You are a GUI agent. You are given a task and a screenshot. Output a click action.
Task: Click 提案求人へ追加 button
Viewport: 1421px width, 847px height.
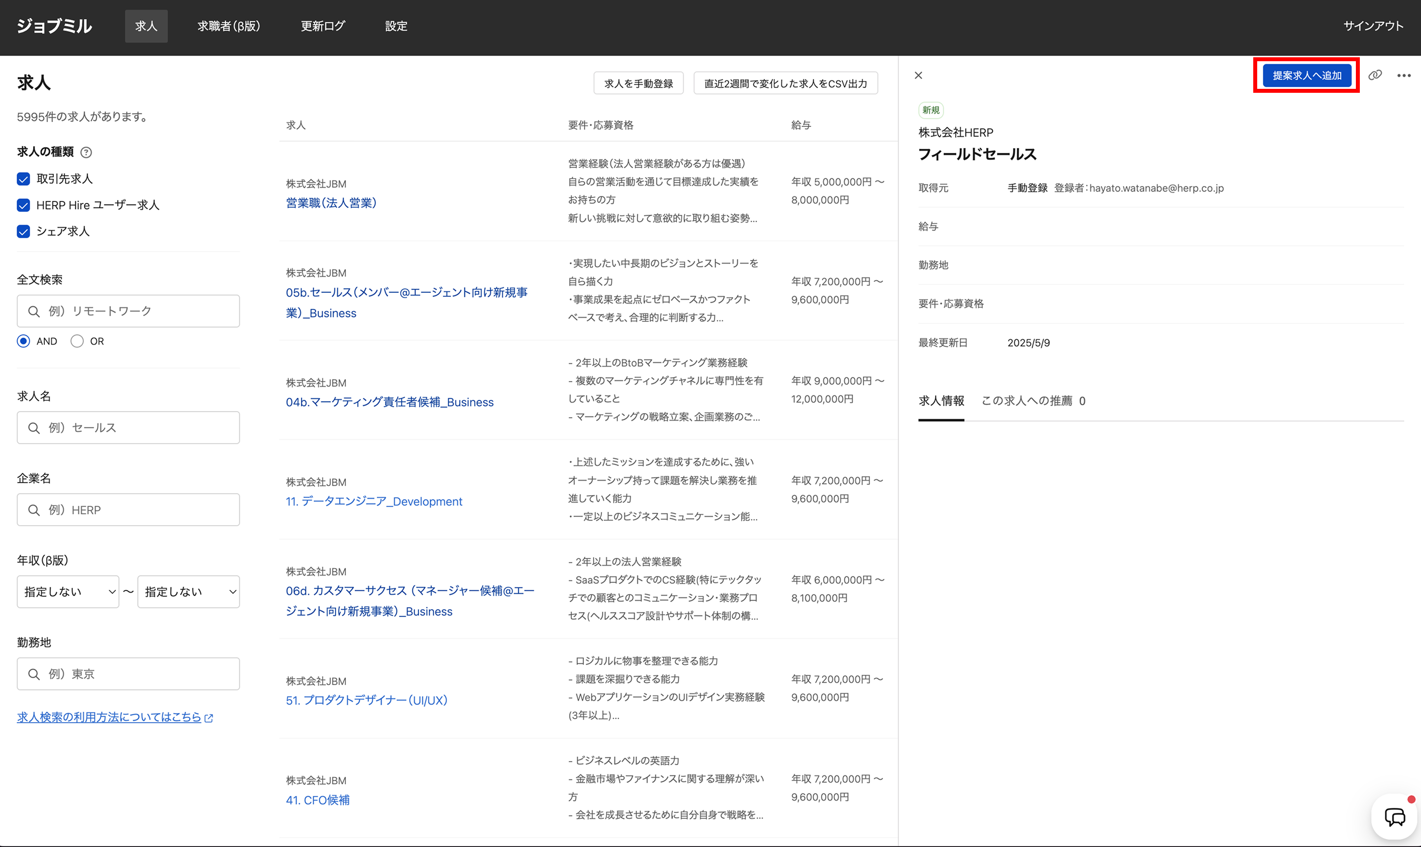pyautogui.click(x=1307, y=76)
